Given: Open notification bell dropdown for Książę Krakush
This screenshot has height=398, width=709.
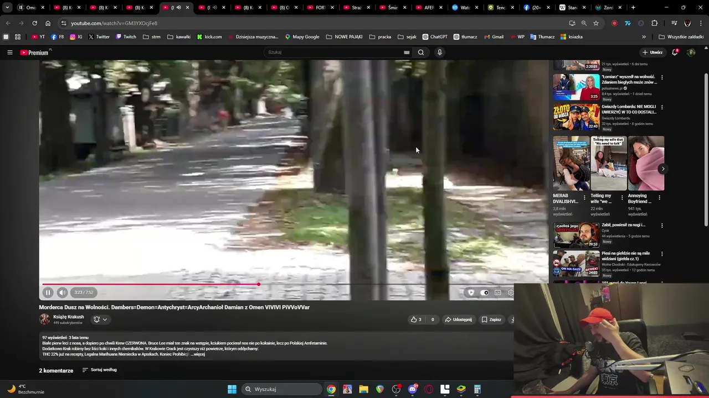Looking at the screenshot, I should (x=100, y=320).
